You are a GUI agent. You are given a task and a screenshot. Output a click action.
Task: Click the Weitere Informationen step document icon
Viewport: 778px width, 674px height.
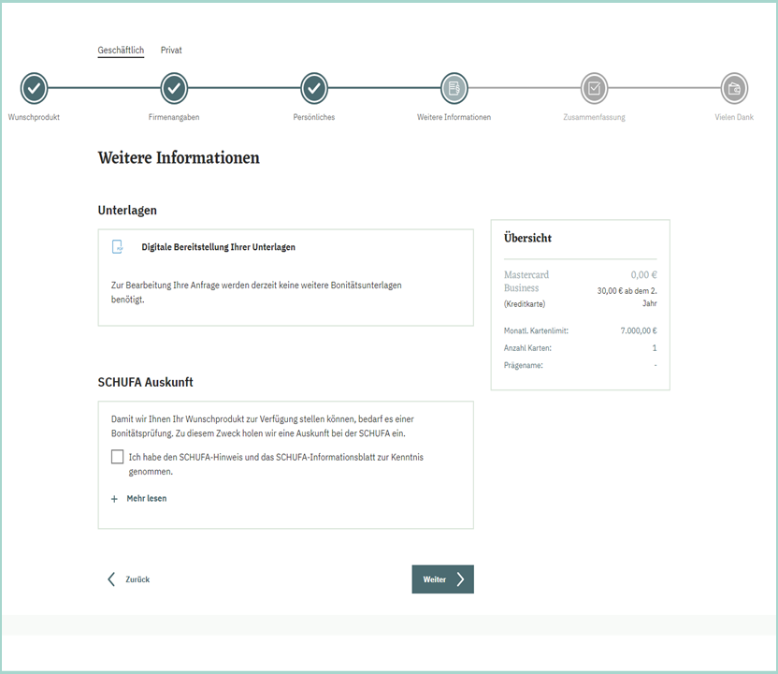coord(454,89)
